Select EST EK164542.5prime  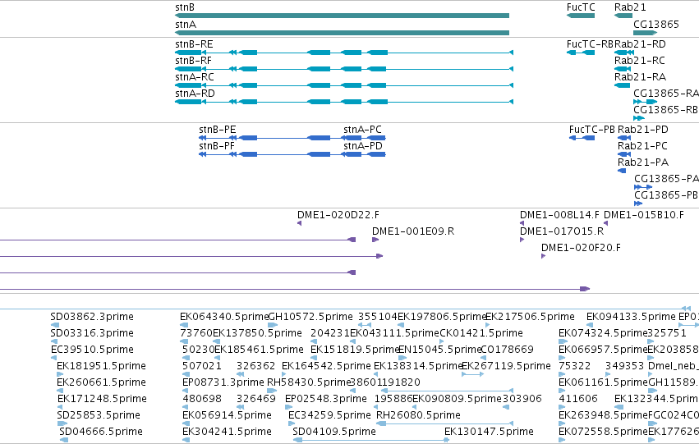pyautogui.click(x=326, y=367)
